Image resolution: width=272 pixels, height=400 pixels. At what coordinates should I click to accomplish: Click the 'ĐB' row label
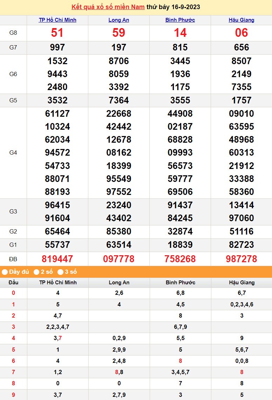coord(13,259)
